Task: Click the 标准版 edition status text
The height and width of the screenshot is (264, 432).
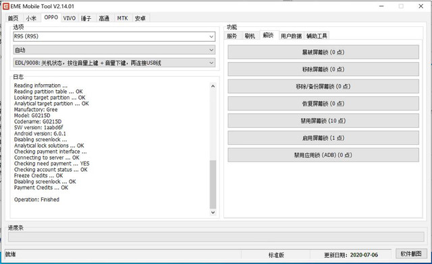Action: tap(276, 255)
